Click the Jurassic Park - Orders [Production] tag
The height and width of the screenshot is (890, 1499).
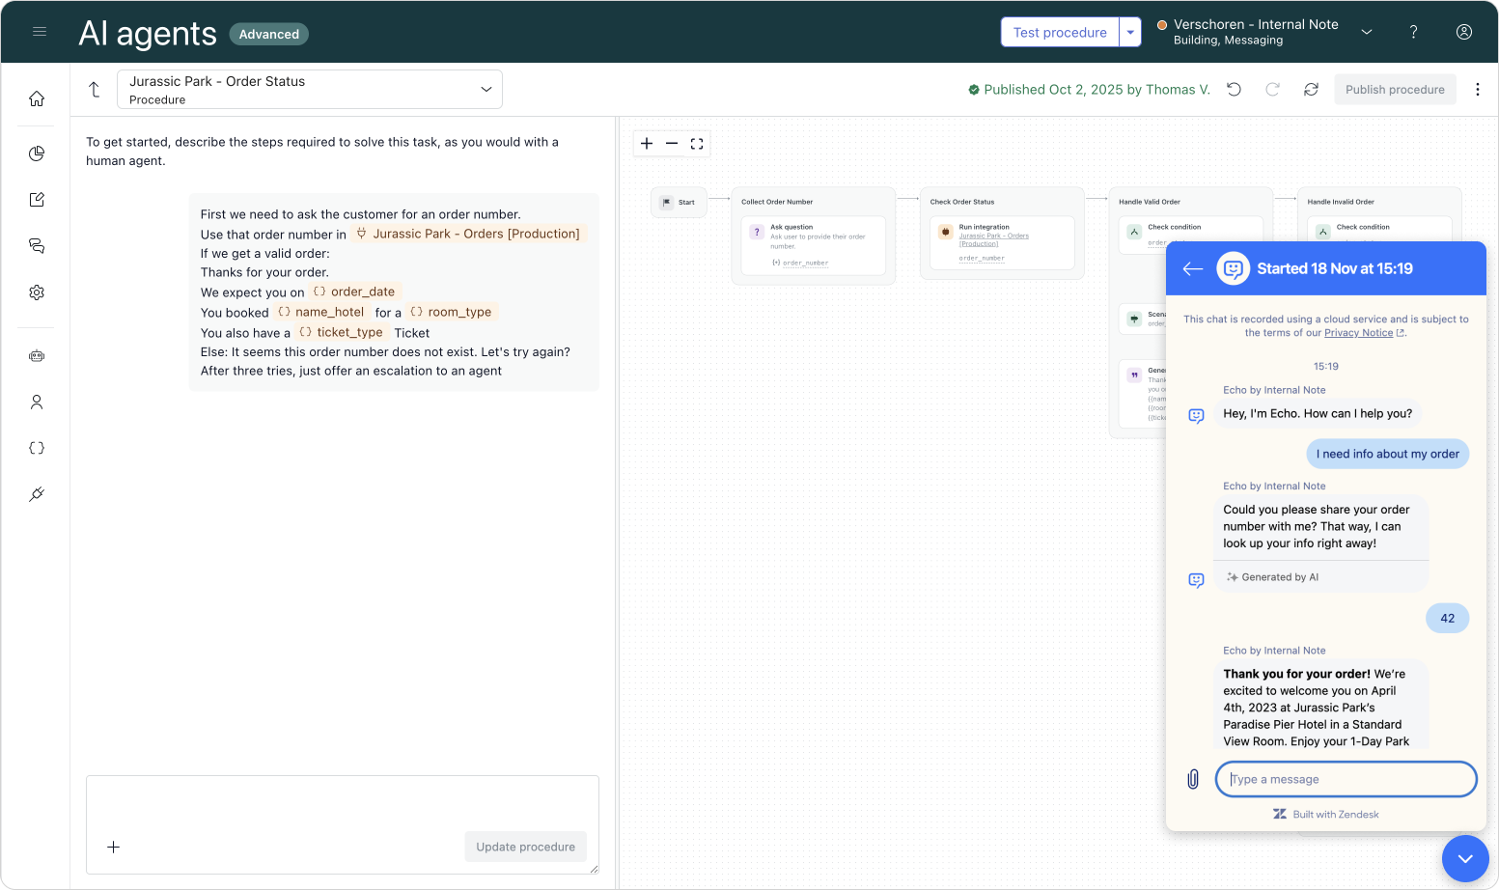click(468, 234)
